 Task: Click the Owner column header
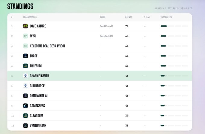pos(102,17)
